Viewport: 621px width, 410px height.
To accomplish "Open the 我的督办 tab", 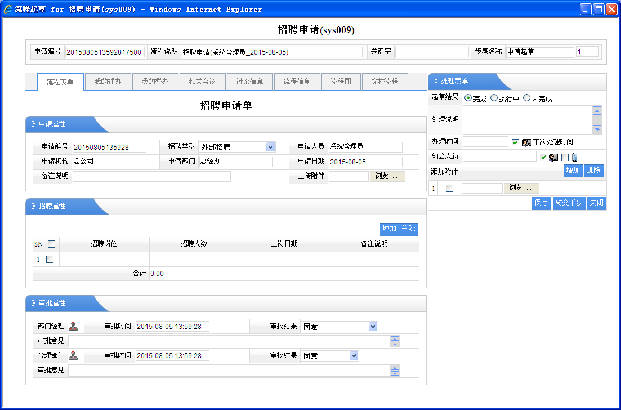I will click(155, 82).
